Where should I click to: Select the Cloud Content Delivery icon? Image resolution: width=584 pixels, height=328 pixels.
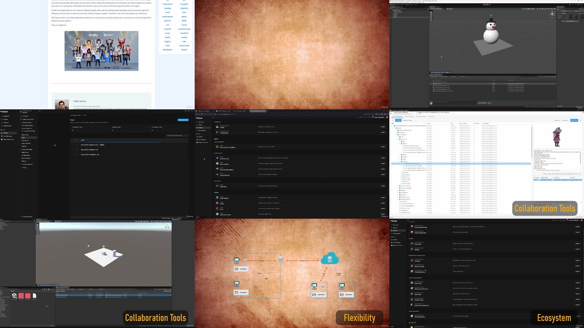pyautogui.click(x=412, y=288)
